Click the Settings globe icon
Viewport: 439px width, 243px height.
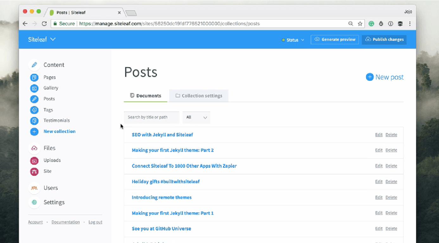[x=34, y=202]
